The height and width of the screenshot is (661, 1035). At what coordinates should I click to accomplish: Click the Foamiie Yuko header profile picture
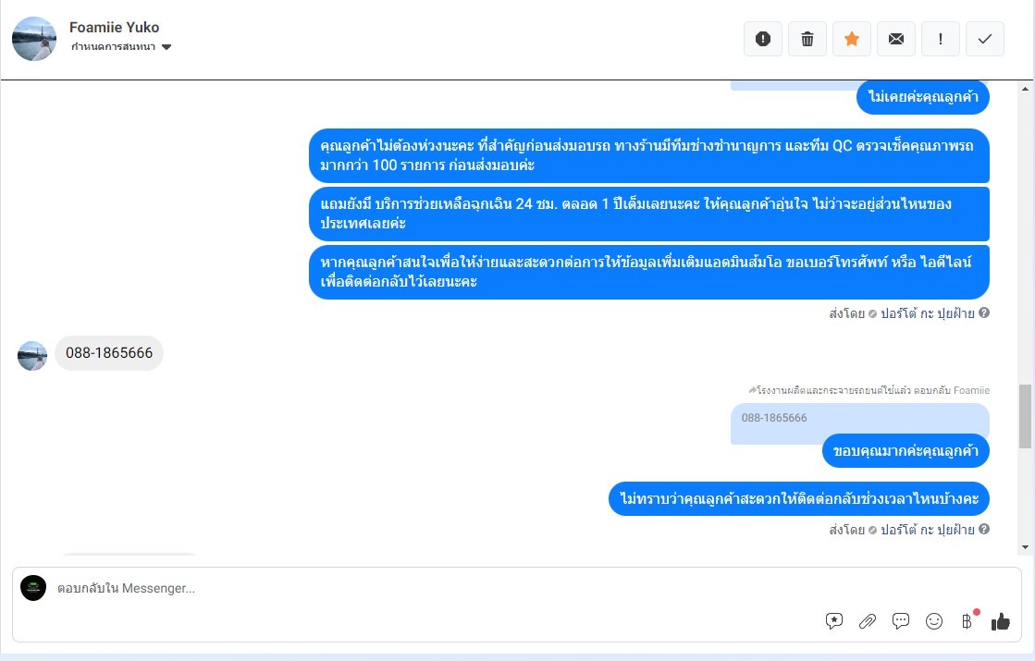click(x=34, y=39)
